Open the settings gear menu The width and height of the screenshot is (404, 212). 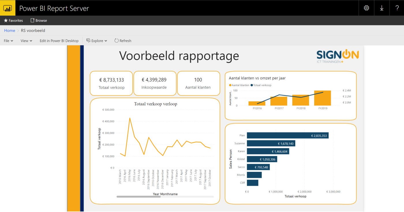[x=366, y=8]
